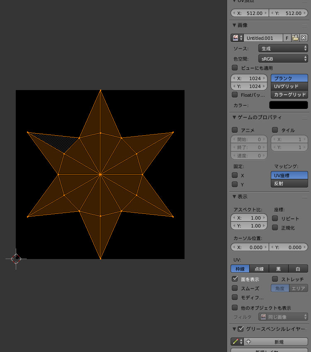311x352 pixels.
Task: Enable リピート checkbox
Action: [275, 218]
